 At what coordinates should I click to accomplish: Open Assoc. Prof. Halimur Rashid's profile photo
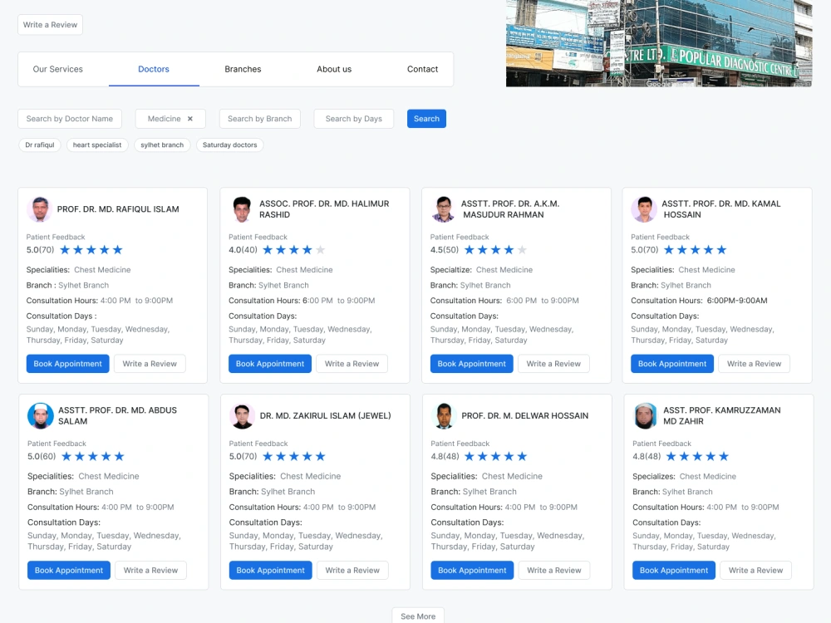click(242, 209)
